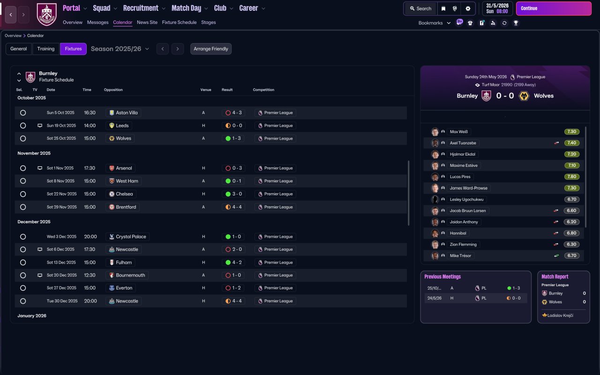Open the Search button
The image size is (600, 375).
(x=420, y=8)
